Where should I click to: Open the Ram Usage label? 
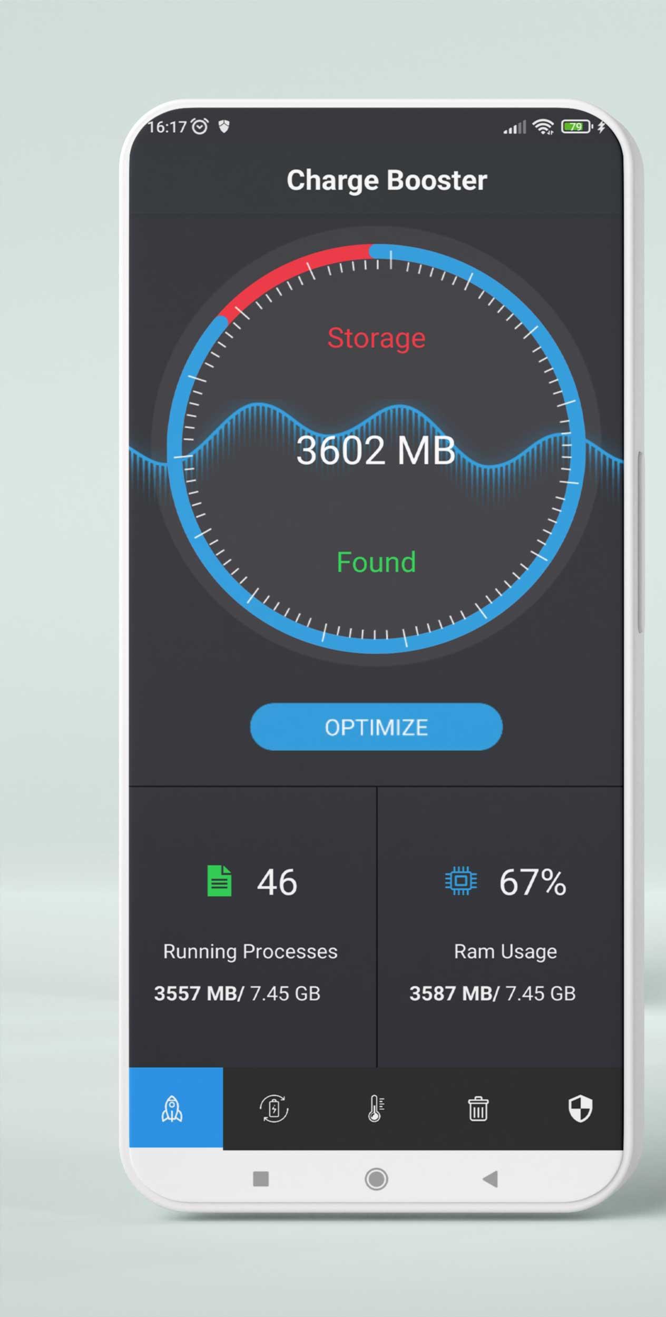point(505,952)
